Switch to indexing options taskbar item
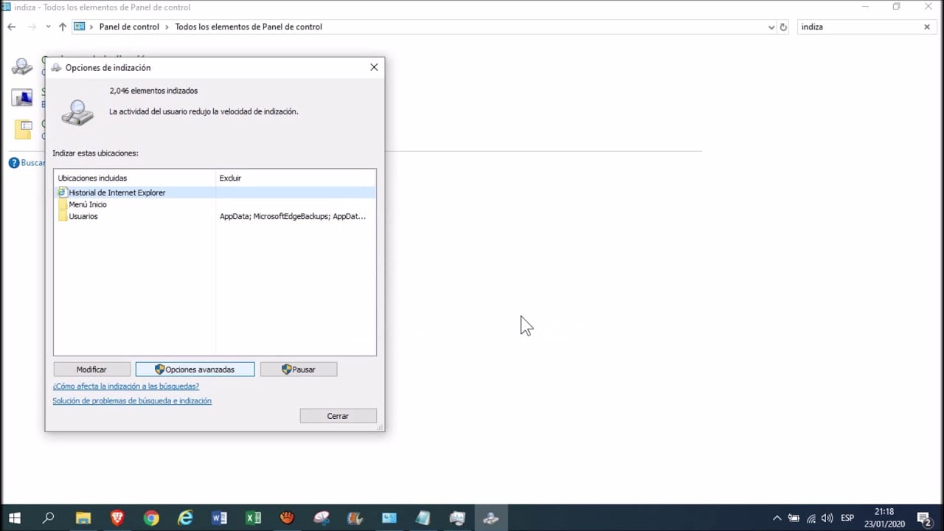The height and width of the screenshot is (531, 944). [x=491, y=518]
